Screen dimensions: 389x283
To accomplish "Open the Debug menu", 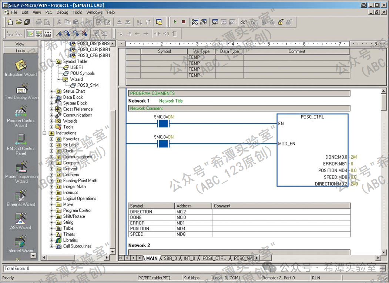I will point(62,12).
